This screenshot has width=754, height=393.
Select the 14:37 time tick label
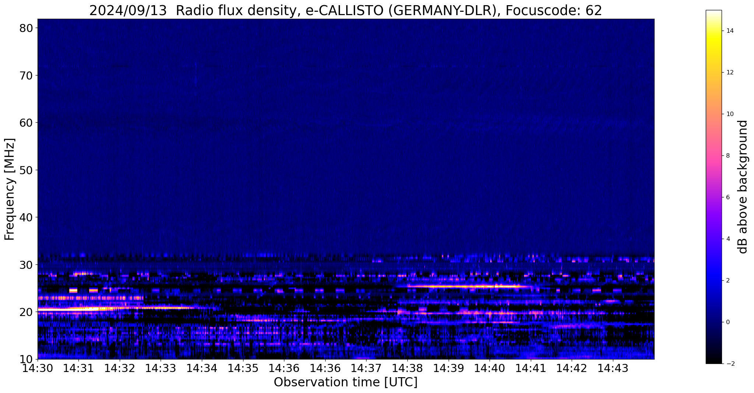pos(366,368)
